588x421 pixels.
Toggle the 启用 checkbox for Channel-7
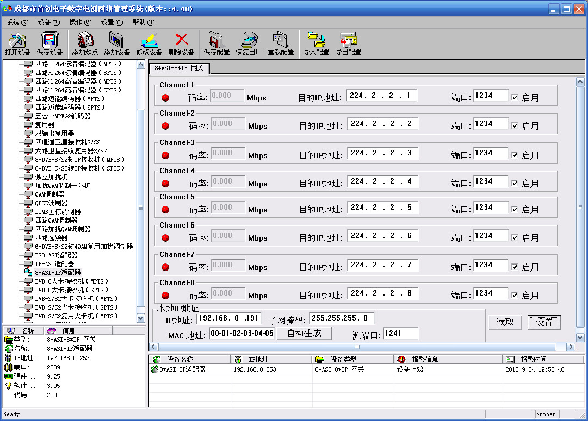pos(515,267)
